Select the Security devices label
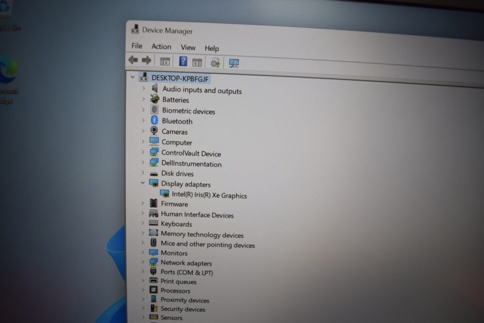This screenshot has height=323, width=484. 183,309
